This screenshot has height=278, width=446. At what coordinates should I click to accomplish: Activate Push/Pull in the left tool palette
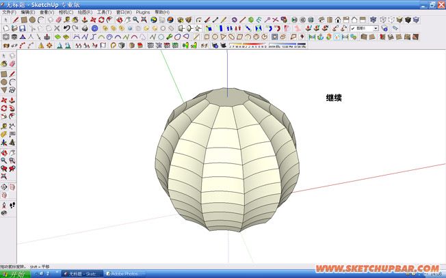pyautogui.click(x=12, y=100)
